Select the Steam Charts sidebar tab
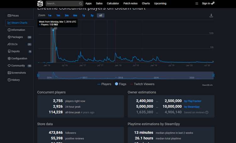This screenshot has width=236, height=143. click(19, 23)
